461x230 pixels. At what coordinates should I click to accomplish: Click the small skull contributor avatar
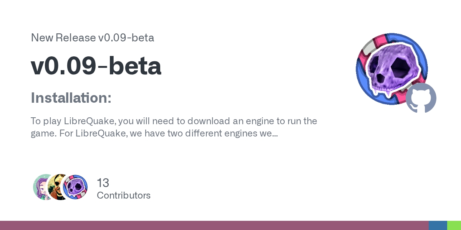tap(75, 187)
